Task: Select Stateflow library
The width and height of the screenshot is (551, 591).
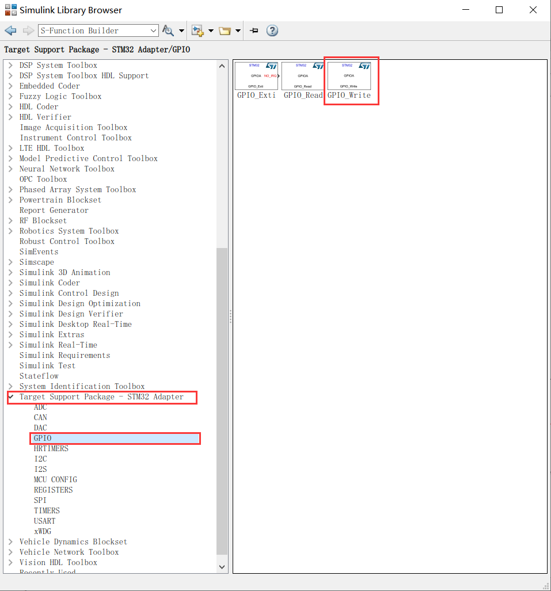Action: [x=39, y=376]
